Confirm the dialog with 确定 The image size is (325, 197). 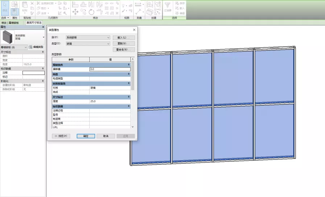point(86,136)
